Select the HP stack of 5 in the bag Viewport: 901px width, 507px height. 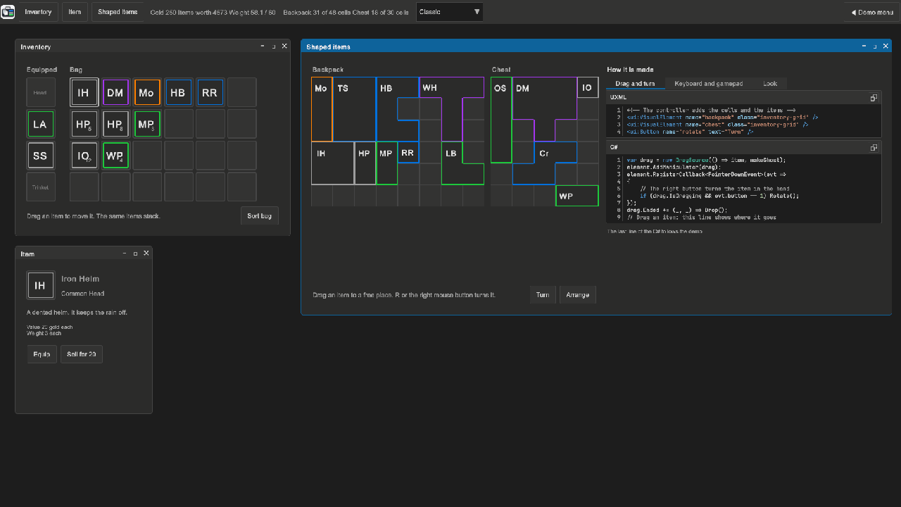tap(84, 124)
